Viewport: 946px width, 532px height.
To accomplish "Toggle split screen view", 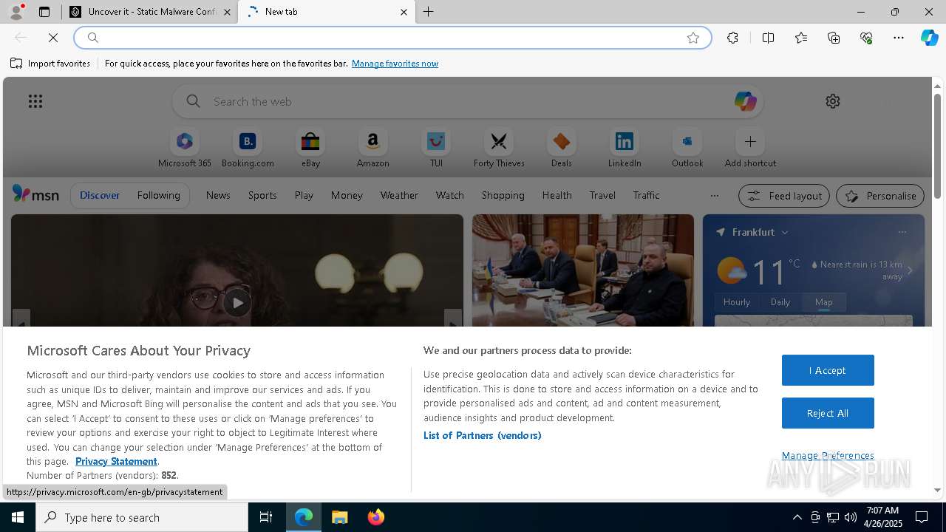I will pos(769,38).
